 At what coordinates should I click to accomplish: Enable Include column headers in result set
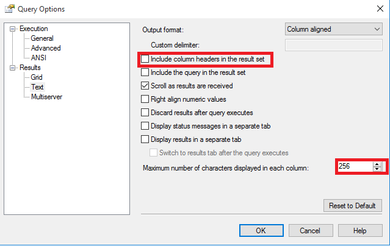(145, 60)
